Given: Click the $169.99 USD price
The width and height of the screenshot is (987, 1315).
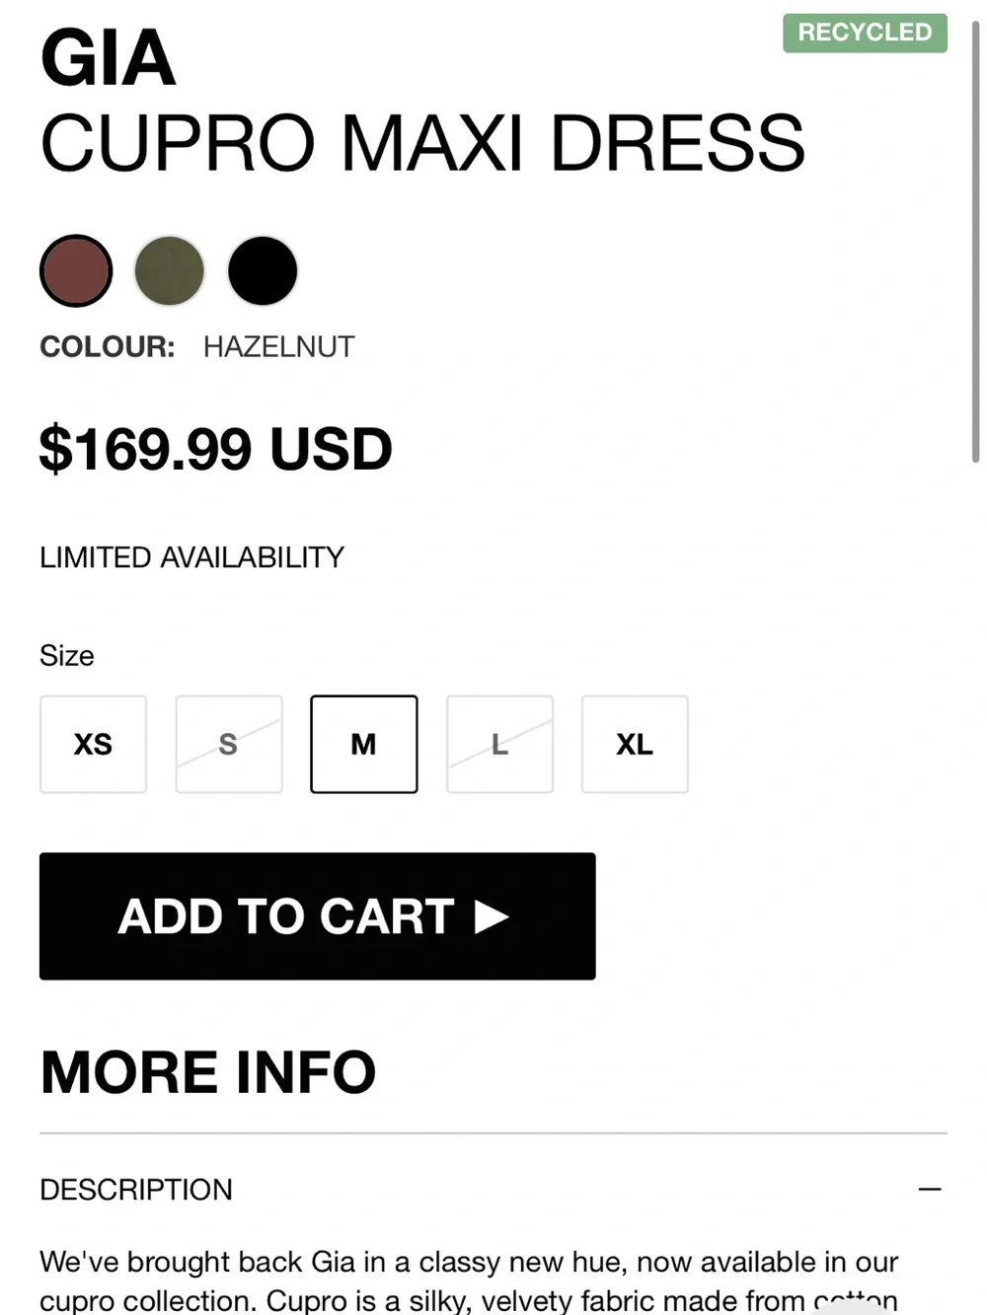Looking at the screenshot, I should point(216,449).
